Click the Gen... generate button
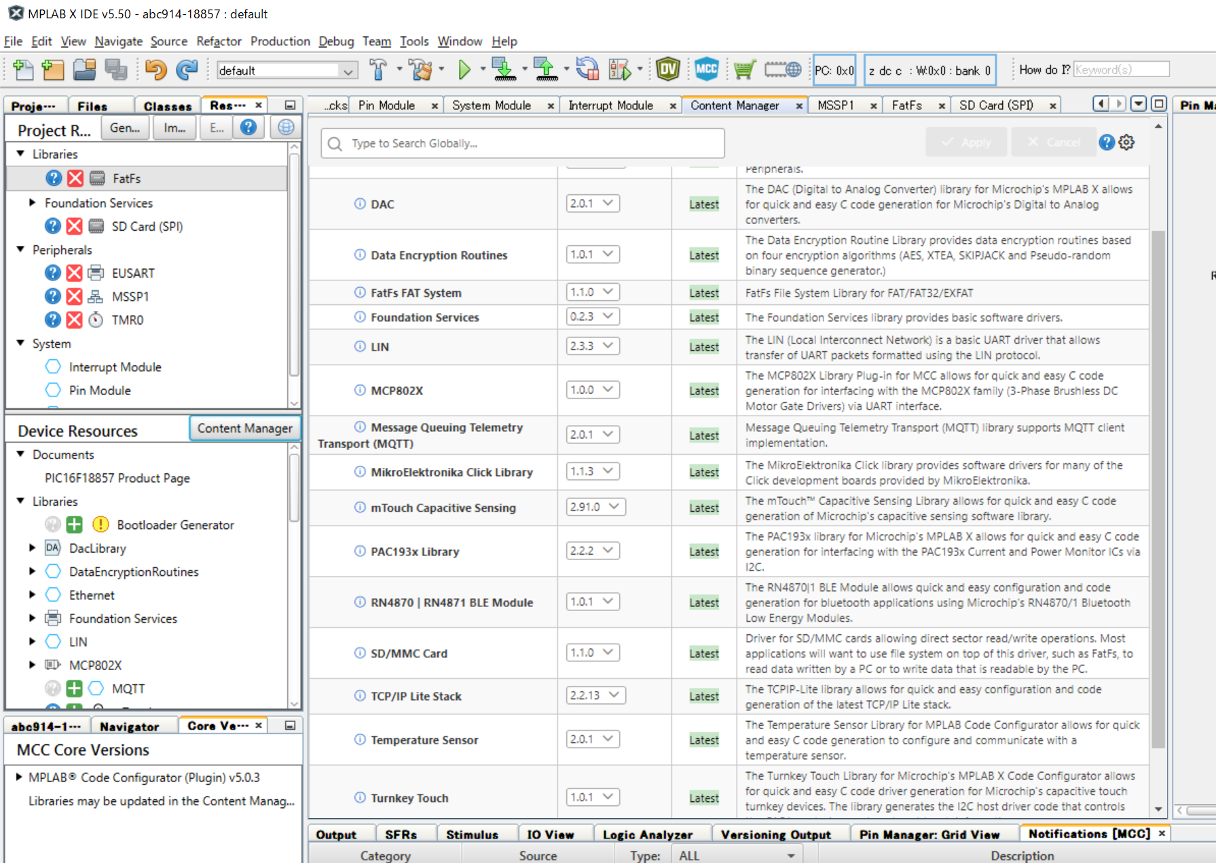 tap(125, 128)
